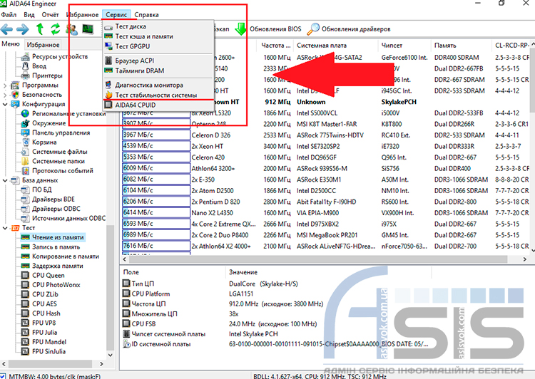Click Обновления BIOS button
Image resolution: width=535 pixels, height=379 pixels.
coord(275,29)
